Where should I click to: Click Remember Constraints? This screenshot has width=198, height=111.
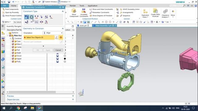100,12
